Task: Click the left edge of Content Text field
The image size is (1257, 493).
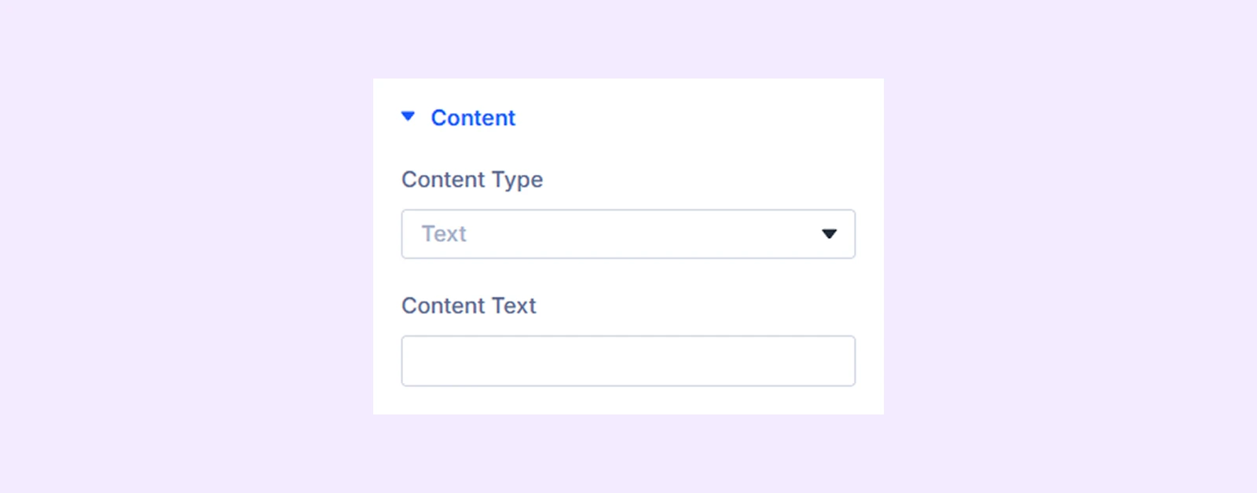Action: [412, 361]
